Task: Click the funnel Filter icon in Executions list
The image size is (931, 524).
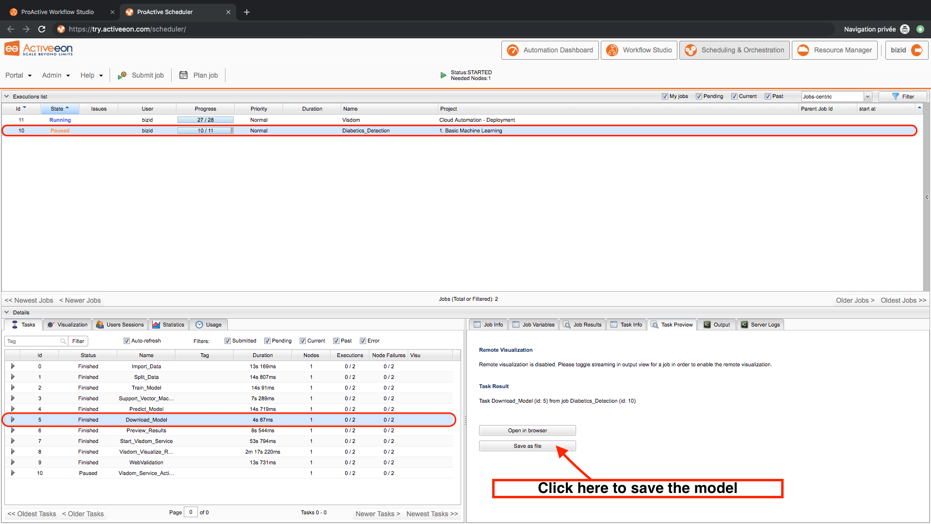Action: pyautogui.click(x=895, y=97)
